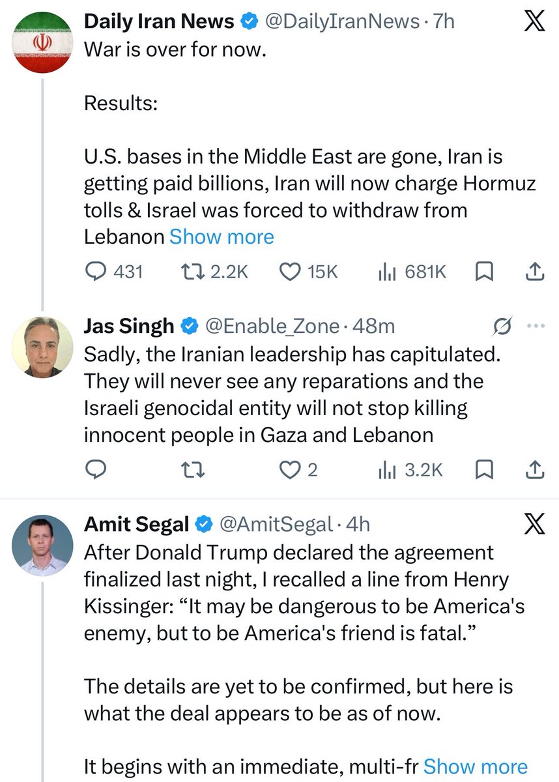Bookmark the Daily Iran News tweet

pos(484,272)
